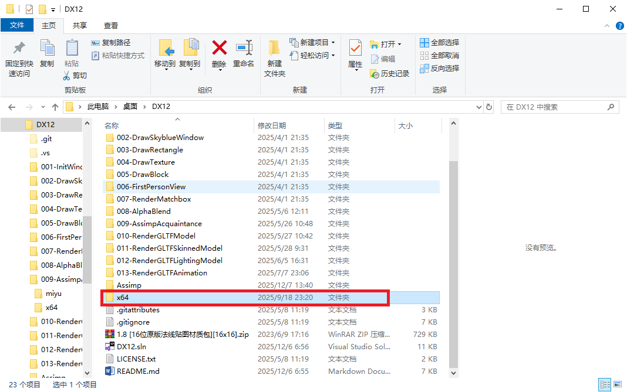Click the History (历史记录) icon
The image size is (627, 392).
pyautogui.click(x=375, y=74)
